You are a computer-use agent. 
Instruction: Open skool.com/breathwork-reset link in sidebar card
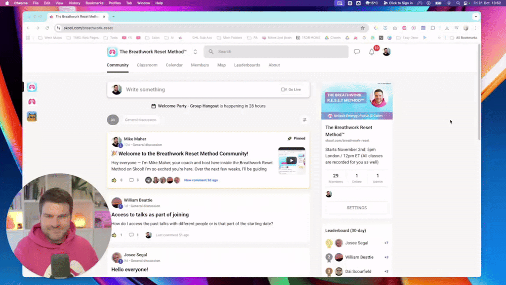347,141
